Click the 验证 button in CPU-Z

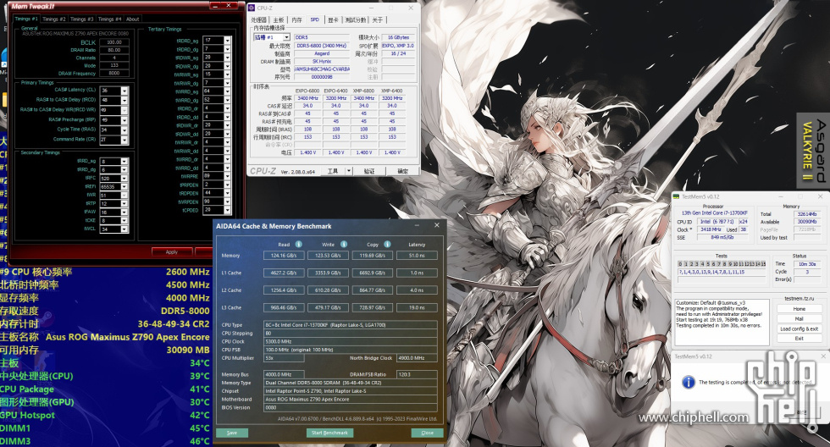(x=369, y=171)
